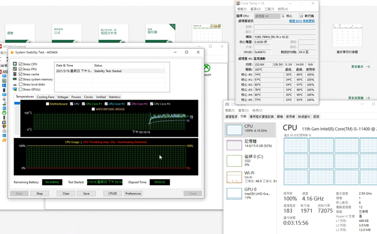Viewport: 377px width, 234px height.
Task: Toggle the CPU Core #1 graph checkbox
Action: click(x=83, y=104)
